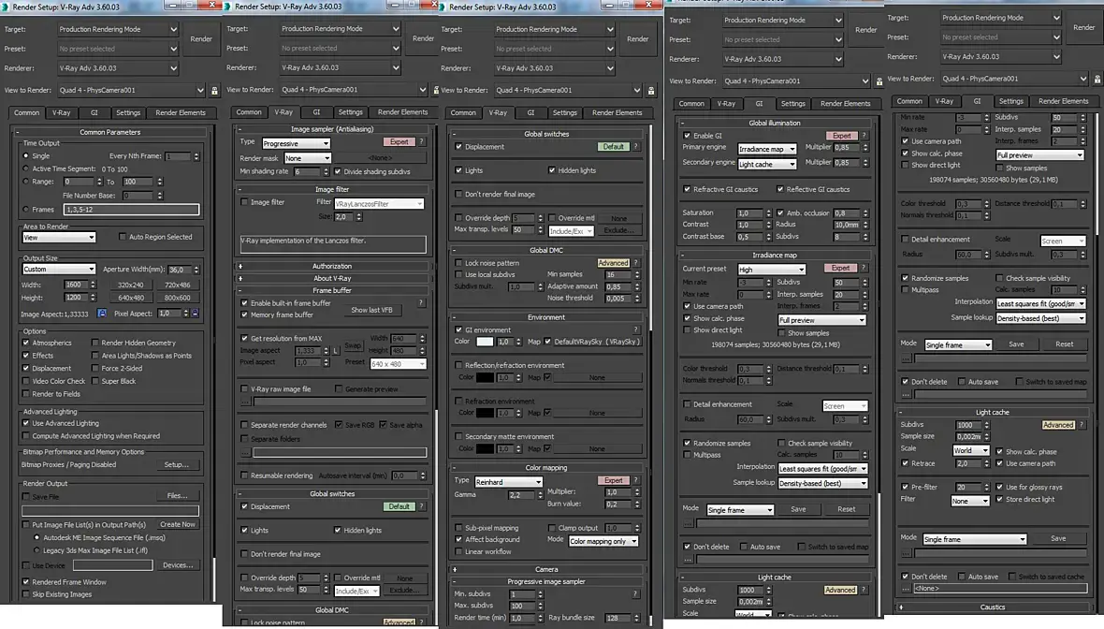
Task: Select the Single time output radio button
Action: point(26,155)
